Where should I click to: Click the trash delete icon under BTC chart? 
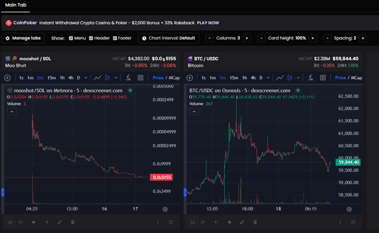pos(255,222)
